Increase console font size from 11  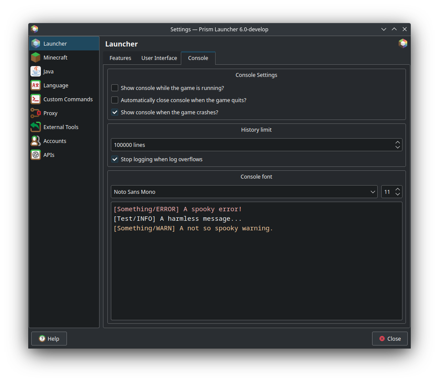398,189
